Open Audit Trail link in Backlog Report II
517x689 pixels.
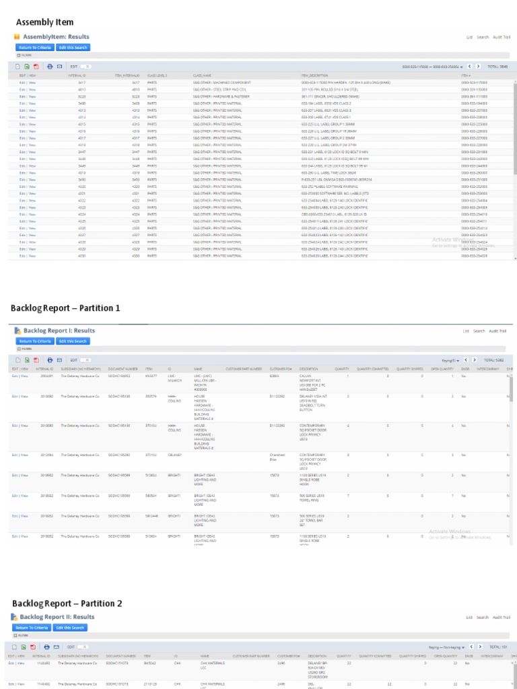click(501, 618)
